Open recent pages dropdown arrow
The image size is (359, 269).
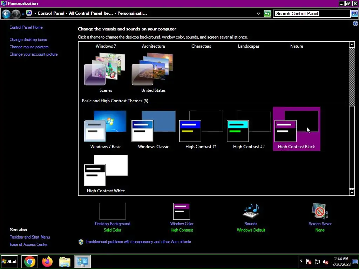coord(23,14)
